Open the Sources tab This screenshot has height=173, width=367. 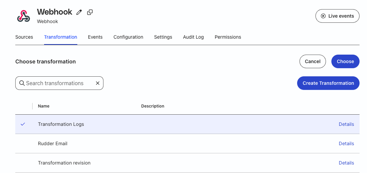[x=24, y=37]
